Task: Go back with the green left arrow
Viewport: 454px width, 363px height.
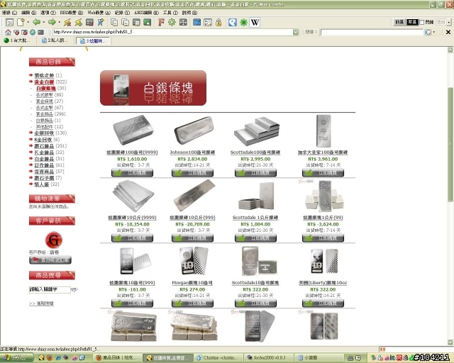Action: pos(36,22)
